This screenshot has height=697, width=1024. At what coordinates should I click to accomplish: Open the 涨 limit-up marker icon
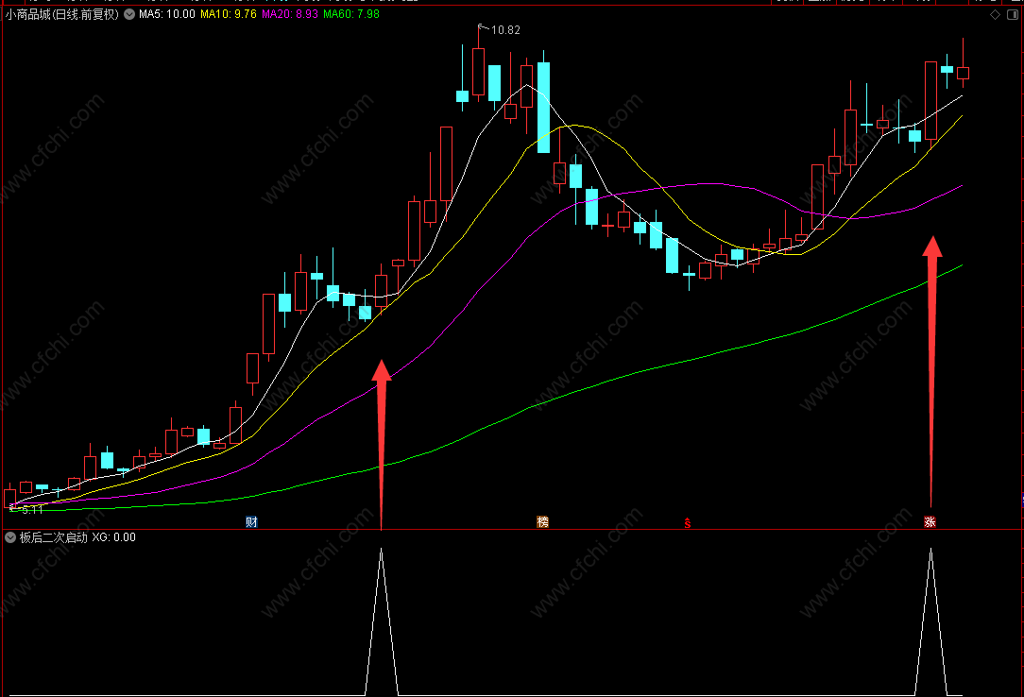point(930,521)
